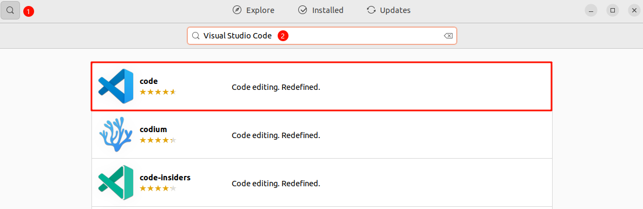The width and height of the screenshot is (643, 209).
Task: Select the "code-insiders" app title
Action: point(165,178)
